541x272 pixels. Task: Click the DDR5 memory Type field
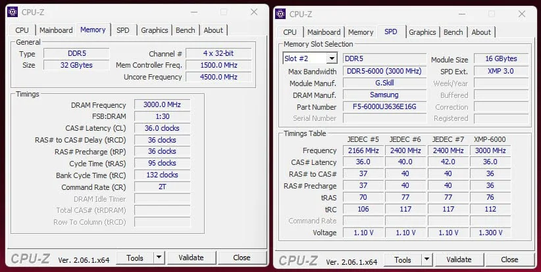point(76,53)
